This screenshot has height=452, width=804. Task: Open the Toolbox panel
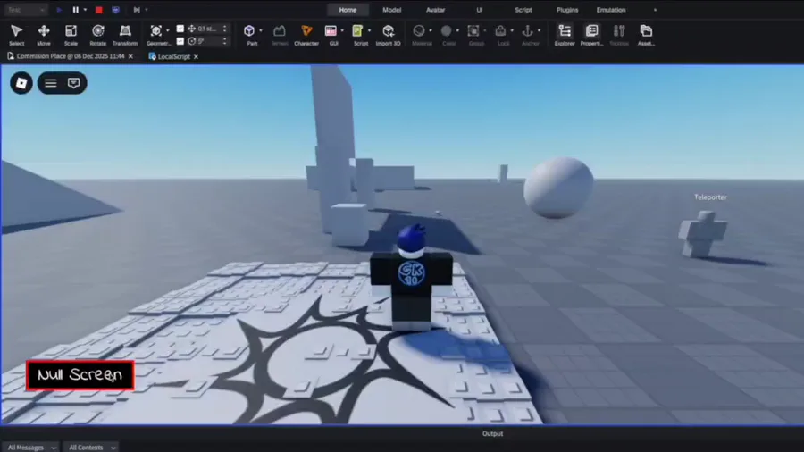[619, 35]
